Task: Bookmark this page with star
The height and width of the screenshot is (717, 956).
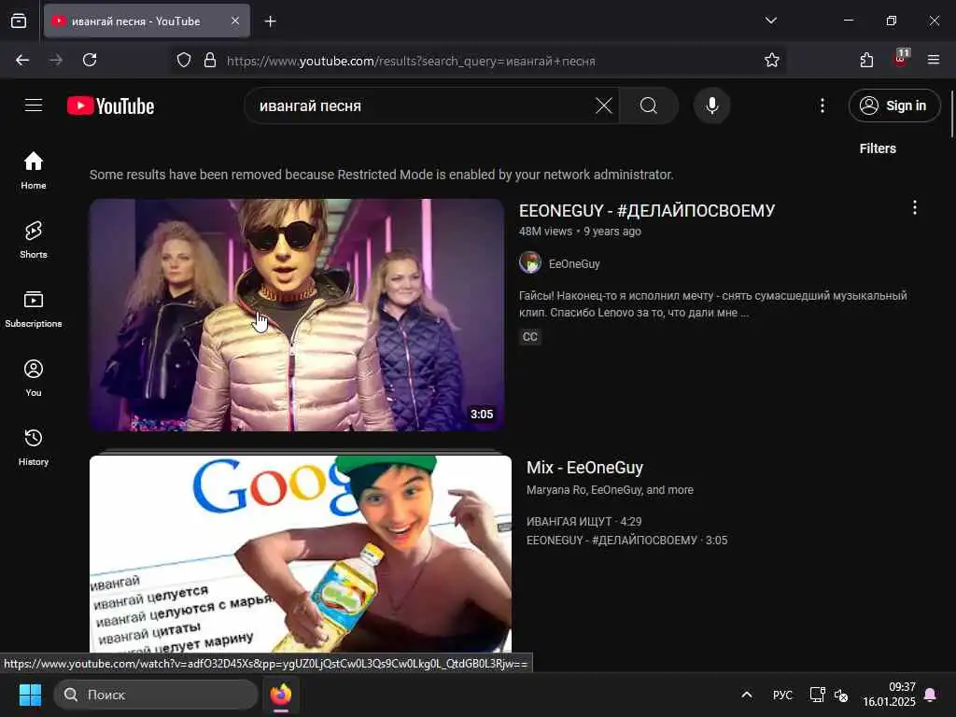Action: [771, 60]
